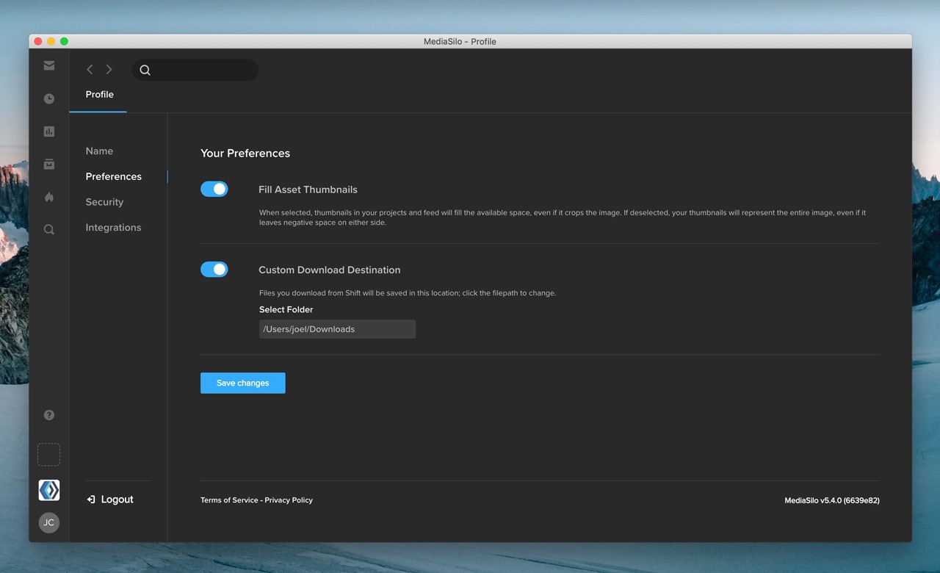
Task: Minimize the window with yellow button
Action: (51, 41)
